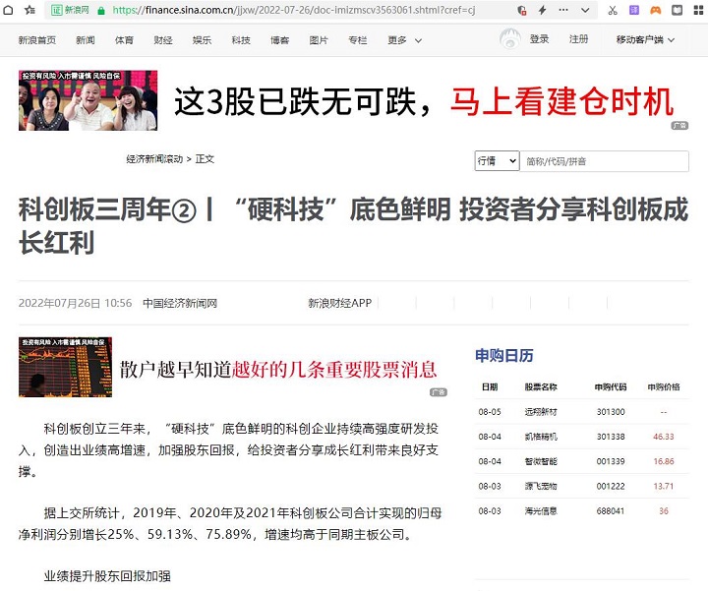Click the 登录 login link

(x=539, y=39)
